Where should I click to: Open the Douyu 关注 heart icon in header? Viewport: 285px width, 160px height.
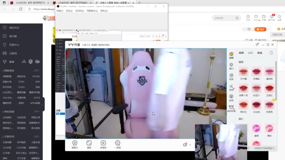point(256,16)
